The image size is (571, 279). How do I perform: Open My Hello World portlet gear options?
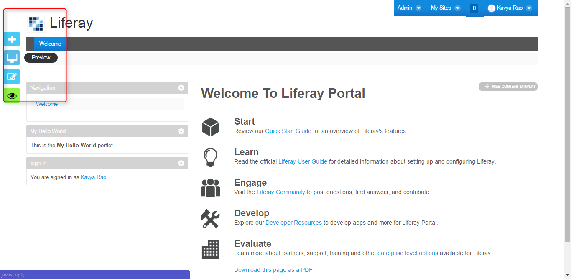click(181, 131)
